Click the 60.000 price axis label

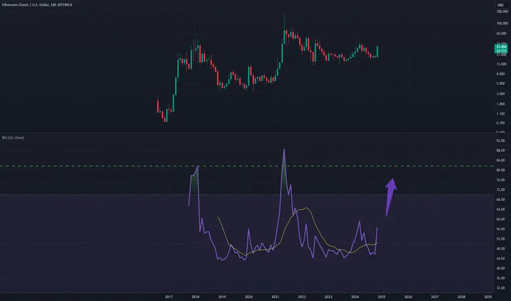pos(501,33)
